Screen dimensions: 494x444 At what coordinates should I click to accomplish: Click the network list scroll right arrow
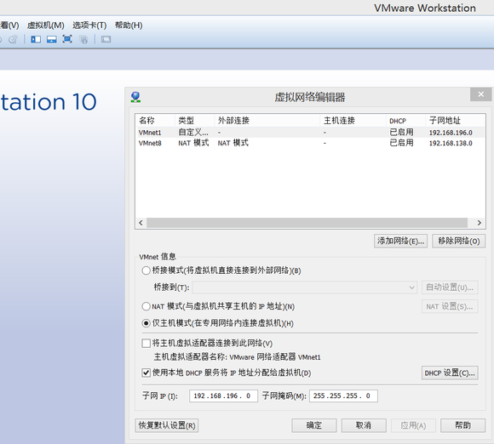480,223
